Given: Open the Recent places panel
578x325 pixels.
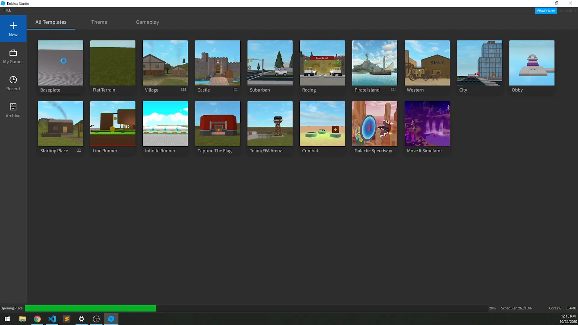Looking at the screenshot, I should tap(13, 83).
